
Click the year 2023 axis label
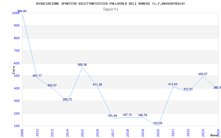tap(203, 133)
